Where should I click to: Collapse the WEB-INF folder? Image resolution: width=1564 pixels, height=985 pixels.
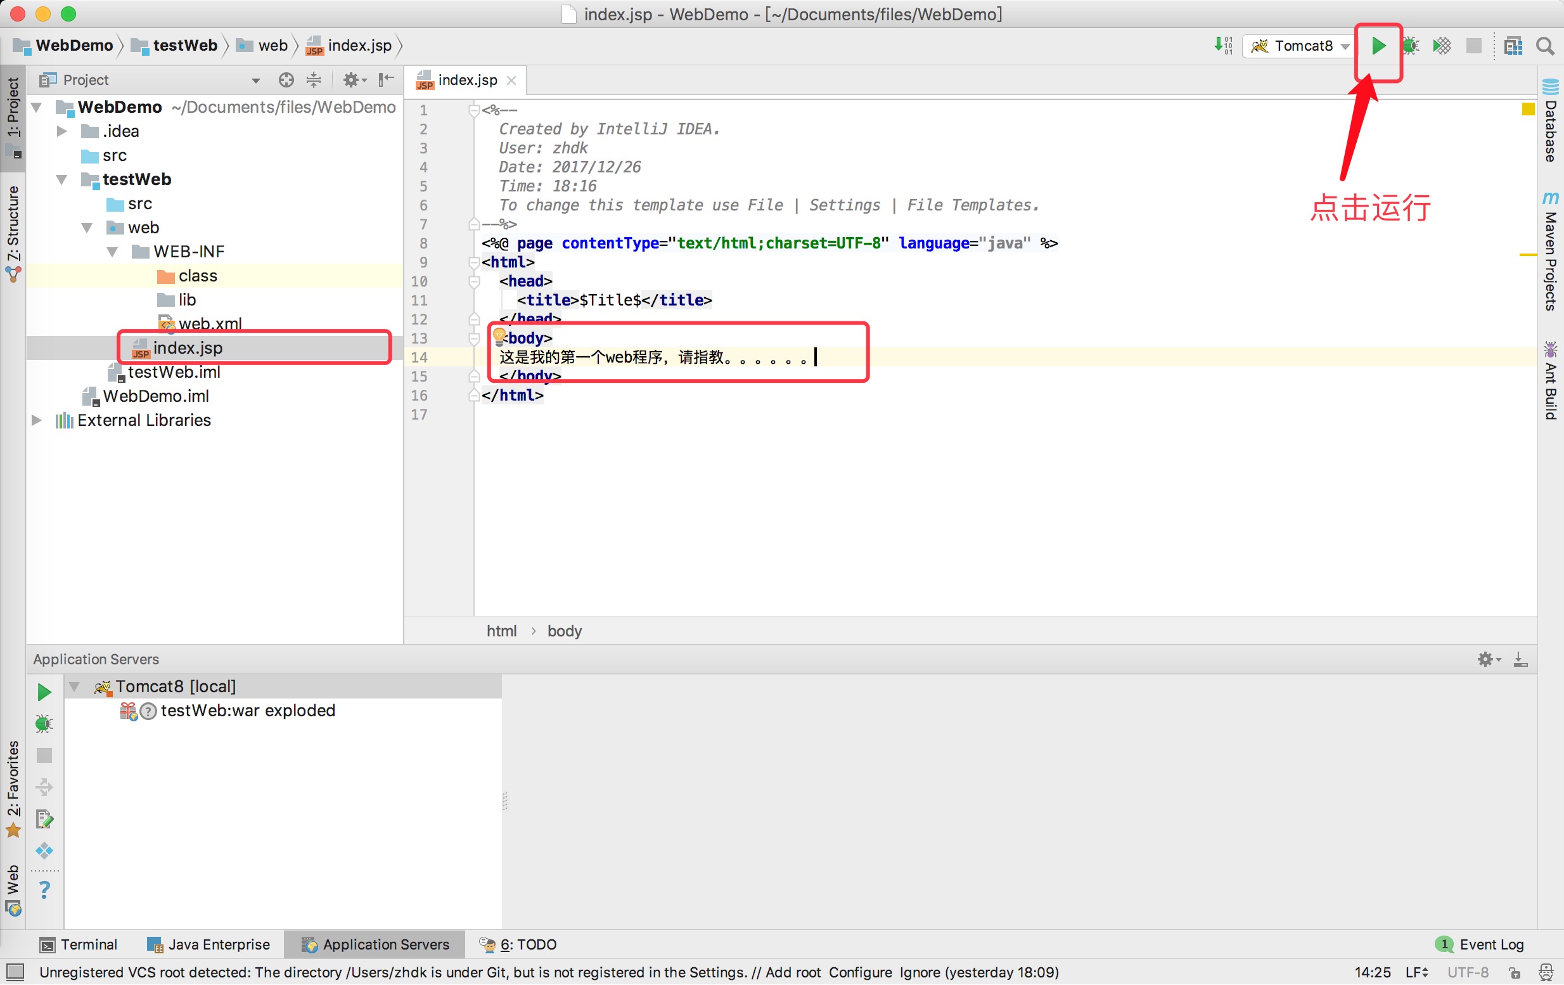112,252
